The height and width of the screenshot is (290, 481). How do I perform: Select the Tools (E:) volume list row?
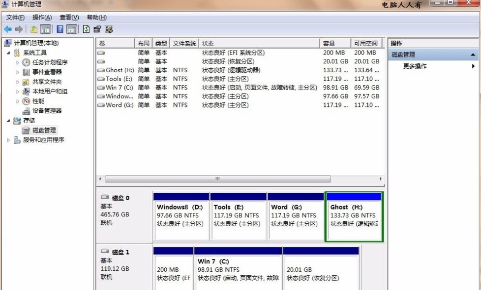(x=240, y=79)
